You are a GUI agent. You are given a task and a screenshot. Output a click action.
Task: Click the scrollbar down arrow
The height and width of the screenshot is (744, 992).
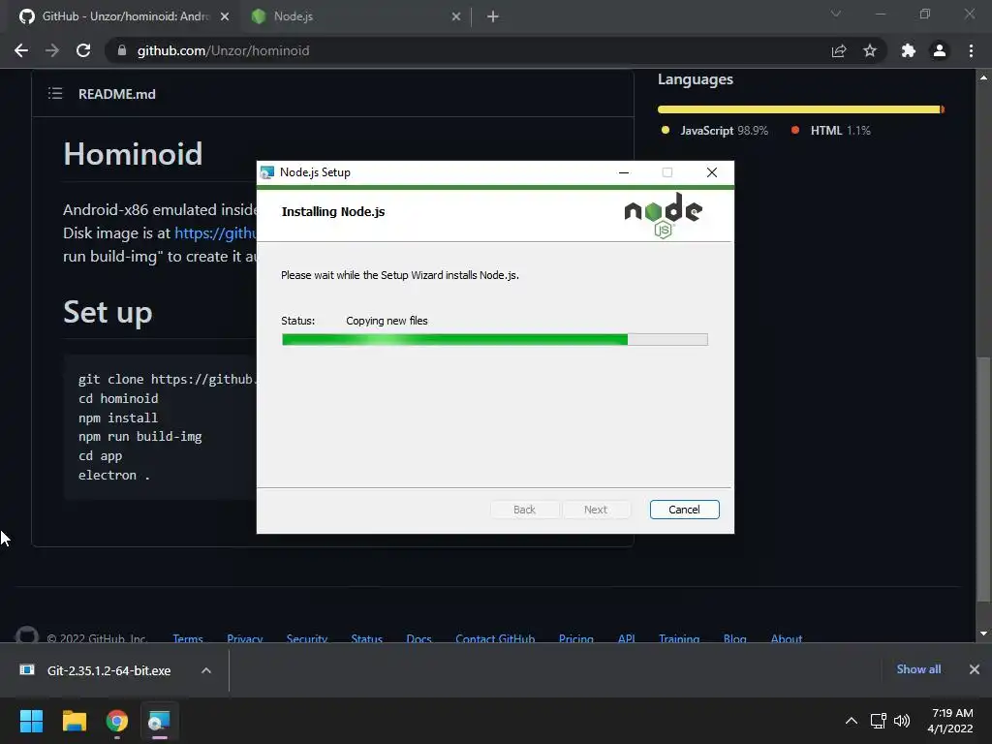pos(983,634)
